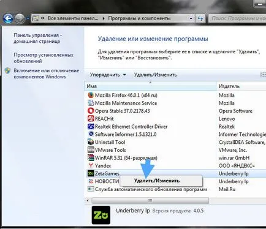Click publisher cell "Mail.Ru"
Image resolution: width=266 pixels, height=229 pixels.
click(x=227, y=189)
